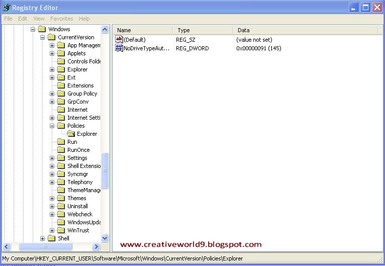
Task: Click the Settings folder icon
Action: [x=61, y=158]
